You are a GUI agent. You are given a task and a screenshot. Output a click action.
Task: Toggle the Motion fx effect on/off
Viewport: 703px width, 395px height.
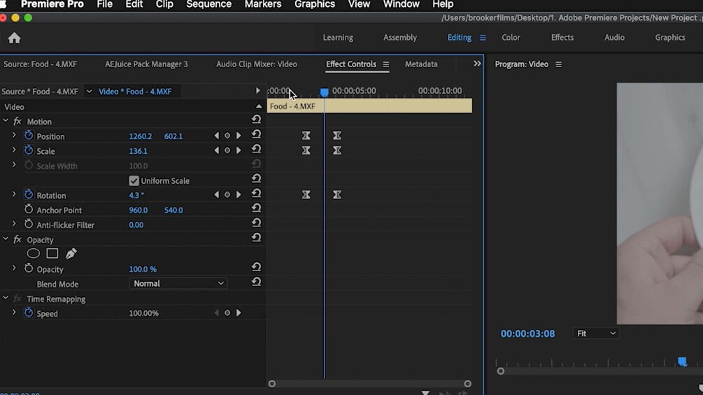coord(17,122)
